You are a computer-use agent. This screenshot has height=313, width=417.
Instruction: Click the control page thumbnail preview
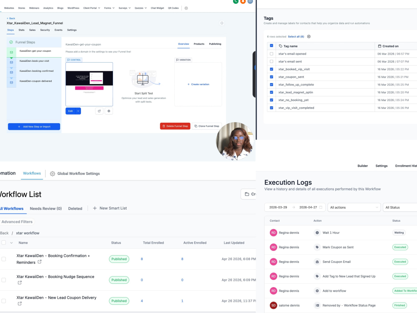click(x=89, y=84)
